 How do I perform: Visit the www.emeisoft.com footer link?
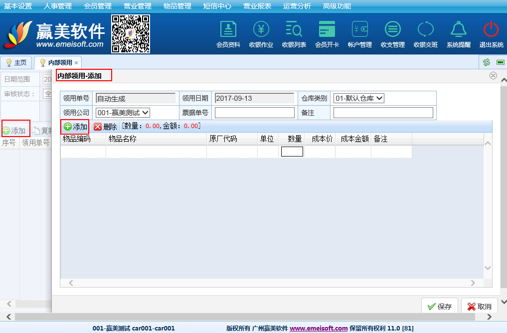tap(319, 328)
